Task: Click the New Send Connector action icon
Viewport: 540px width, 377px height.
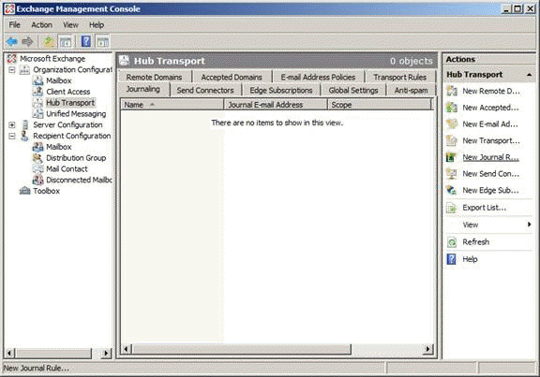Action: click(x=452, y=174)
